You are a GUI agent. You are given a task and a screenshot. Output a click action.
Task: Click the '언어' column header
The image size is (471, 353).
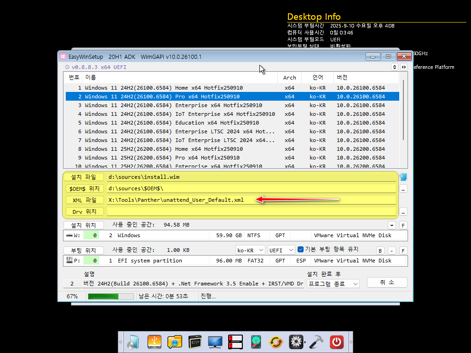317,77
